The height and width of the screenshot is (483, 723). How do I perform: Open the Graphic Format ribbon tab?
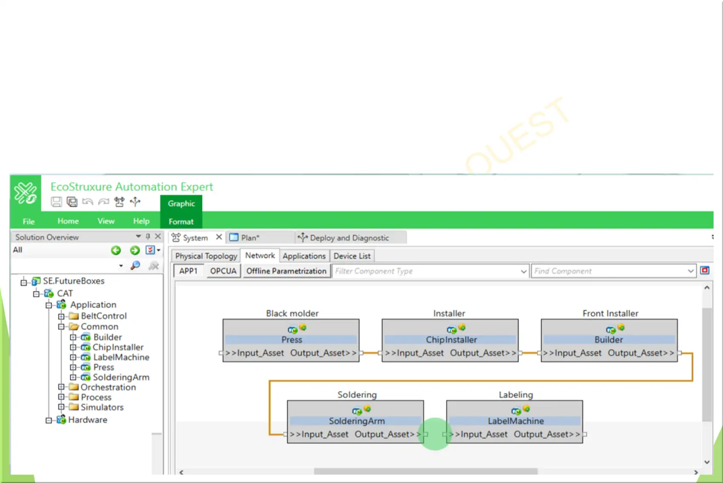click(x=181, y=212)
